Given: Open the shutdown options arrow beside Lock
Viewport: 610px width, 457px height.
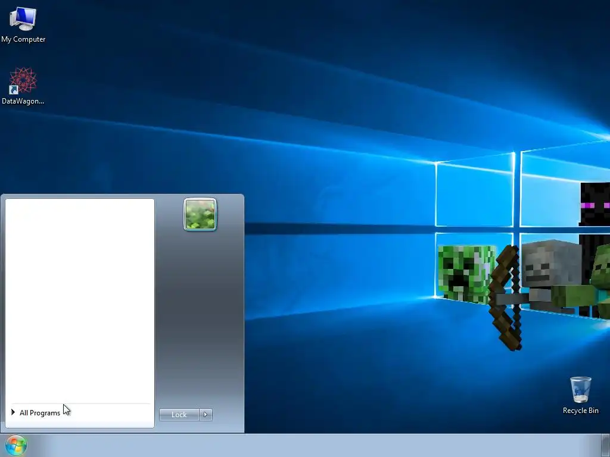Looking at the screenshot, I should click(206, 415).
